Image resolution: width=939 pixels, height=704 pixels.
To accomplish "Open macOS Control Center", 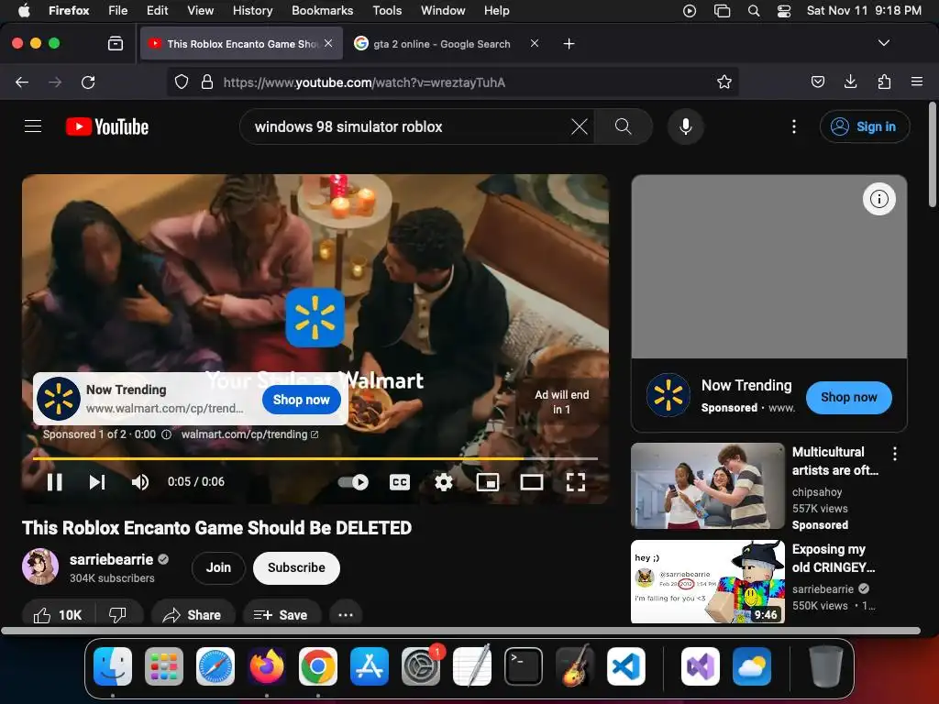I will (x=783, y=11).
